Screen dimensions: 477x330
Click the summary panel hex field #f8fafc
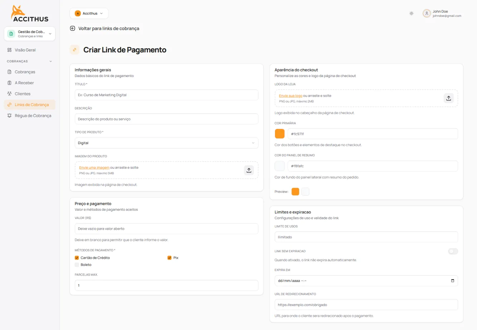tap(373, 166)
